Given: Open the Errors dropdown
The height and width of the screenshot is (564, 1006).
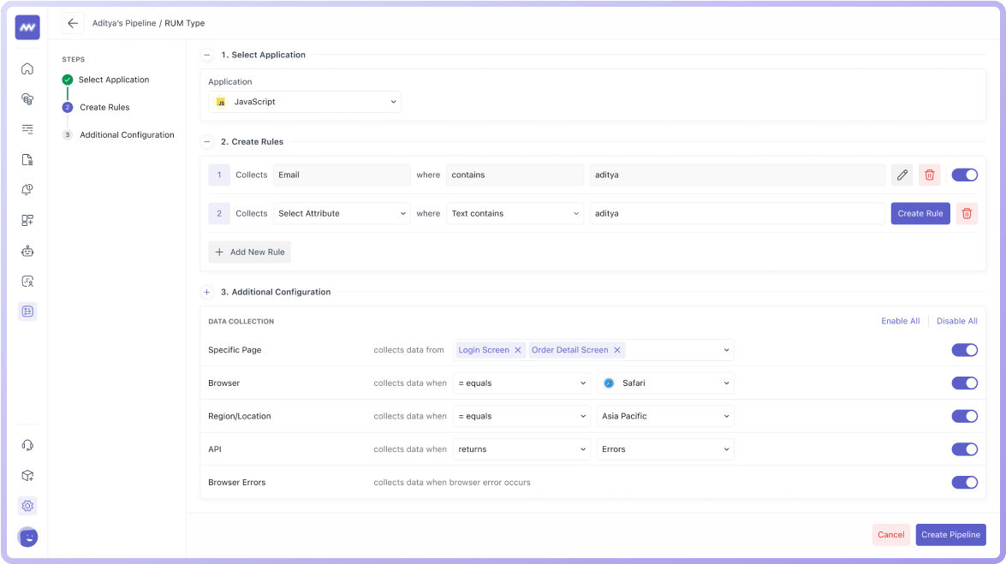Looking at the screenshot, I should point(665,449).
